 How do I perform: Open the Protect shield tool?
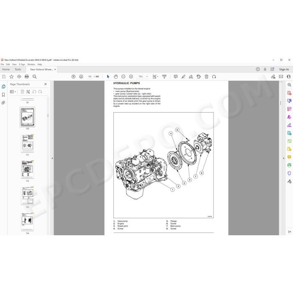(289, 173)
